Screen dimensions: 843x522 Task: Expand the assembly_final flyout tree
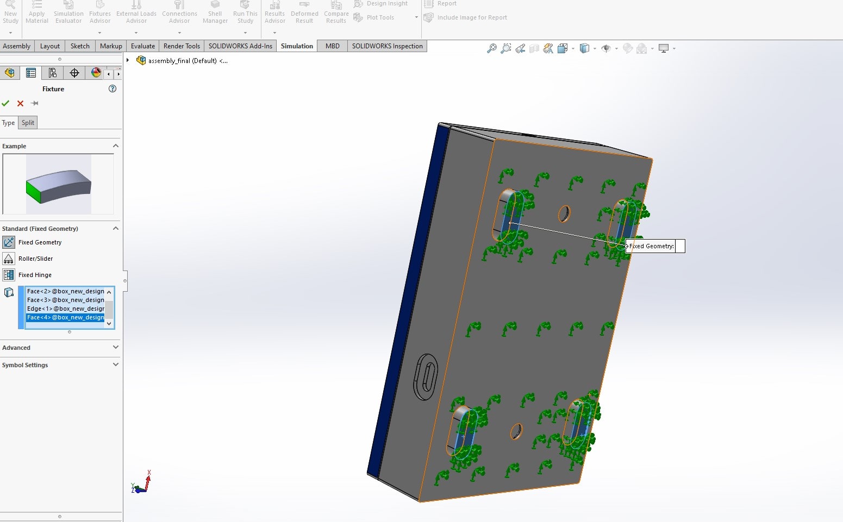point(128,60)
